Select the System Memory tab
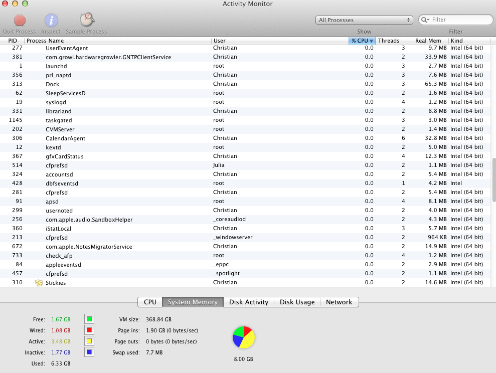 [x=193, y=302]
